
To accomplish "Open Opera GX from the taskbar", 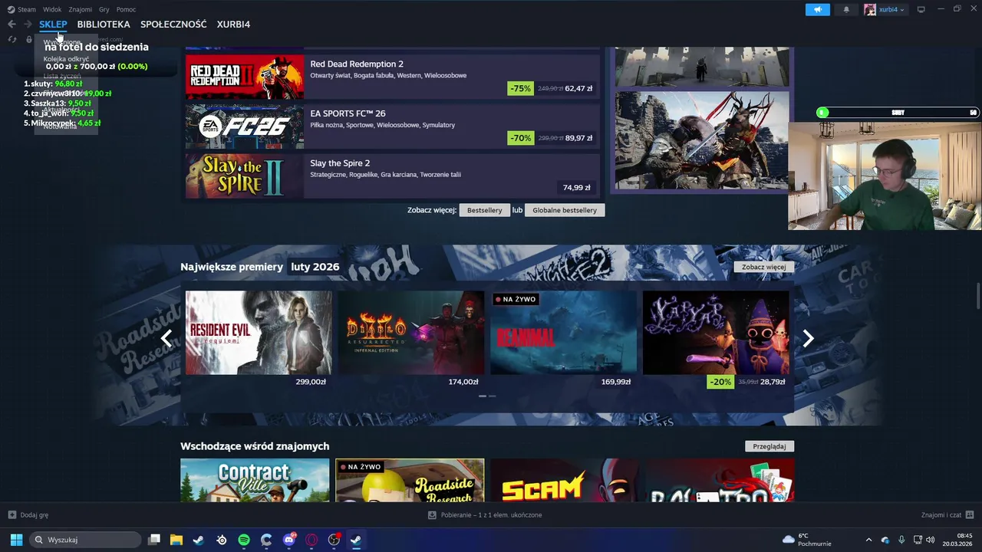I will [x=311, y=540].
